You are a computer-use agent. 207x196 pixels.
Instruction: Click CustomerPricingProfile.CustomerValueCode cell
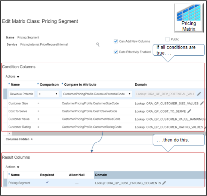pos(91,119)
